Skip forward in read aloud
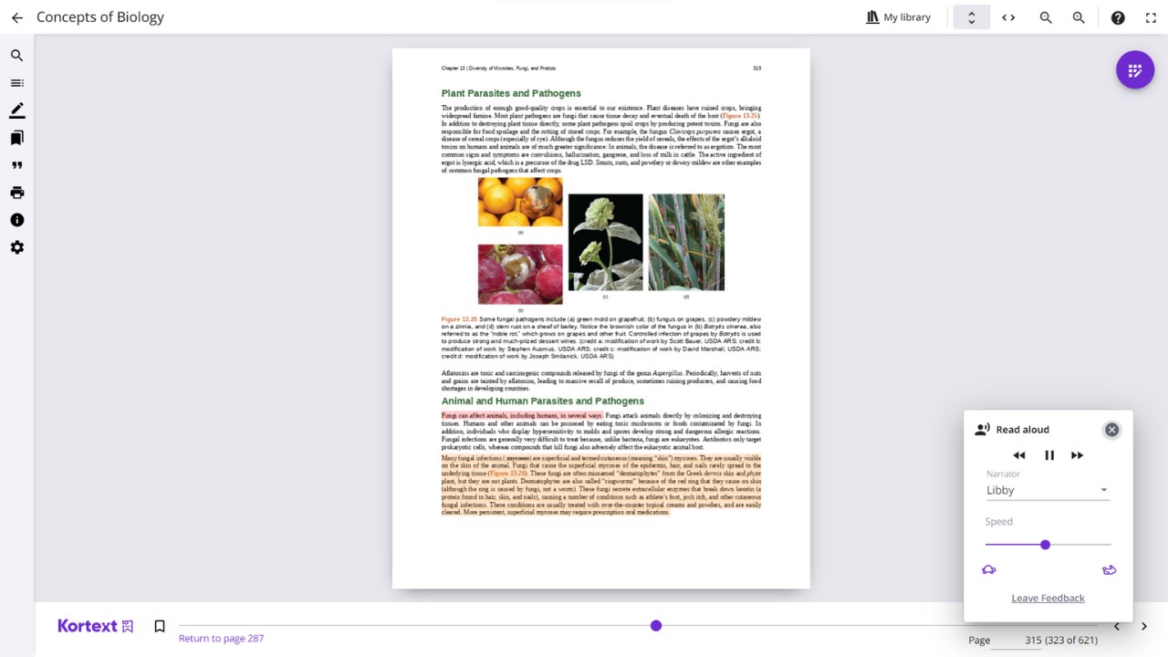 click(1077, 455)
